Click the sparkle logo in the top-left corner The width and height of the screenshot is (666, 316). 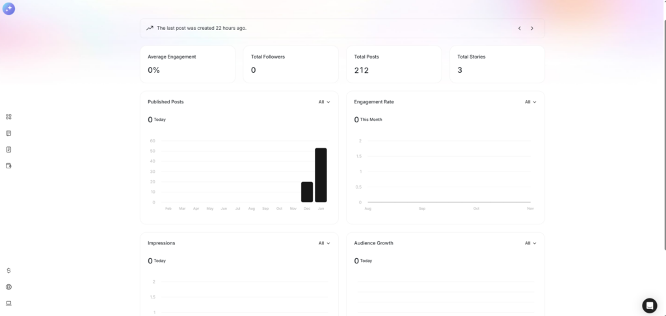(8, 8)
